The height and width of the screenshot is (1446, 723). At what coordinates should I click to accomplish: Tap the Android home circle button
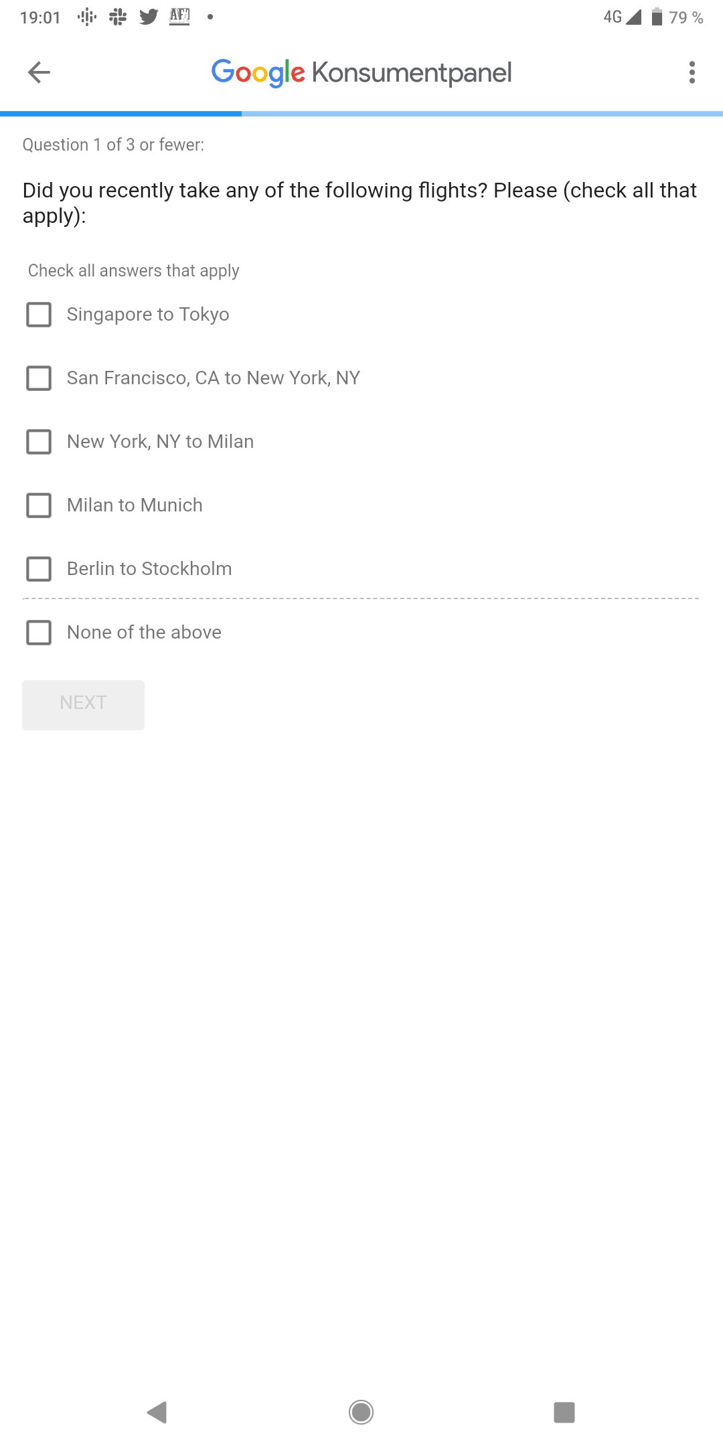click(x=361, y=1413)
